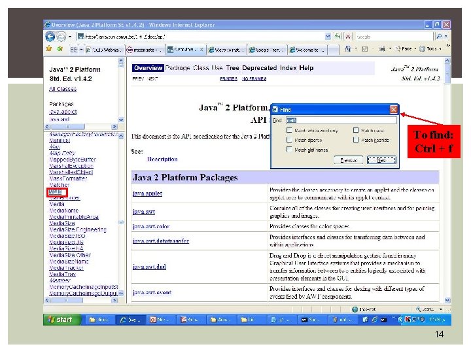The width and height of the screenshot is (471, 353).
Task: Open the search provider dropdown arrow
Action: [x=445, y=37]
